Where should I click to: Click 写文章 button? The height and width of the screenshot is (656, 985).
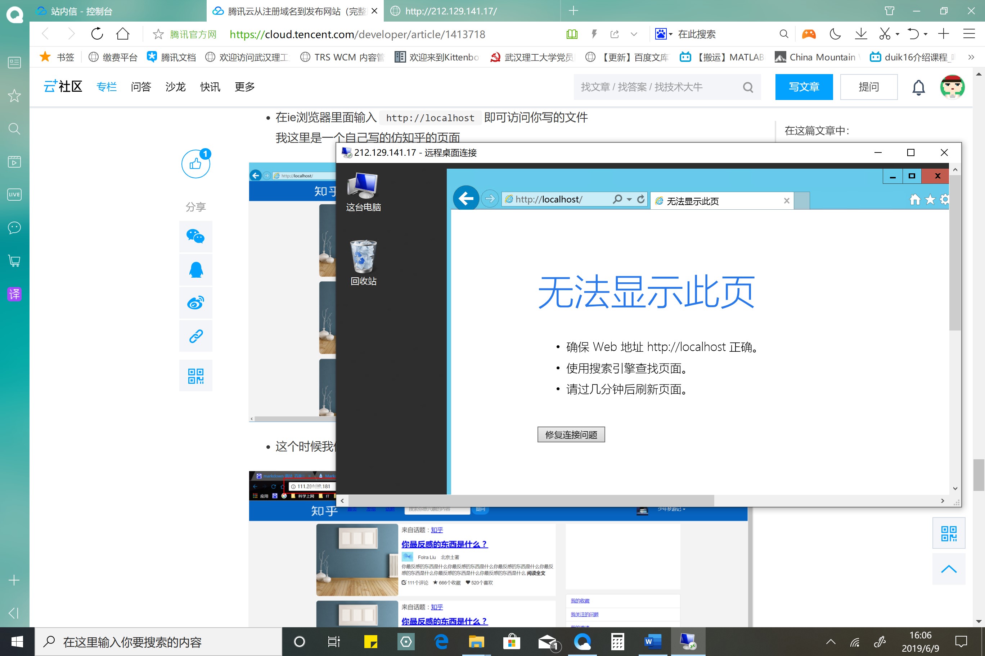coord(804,87)
